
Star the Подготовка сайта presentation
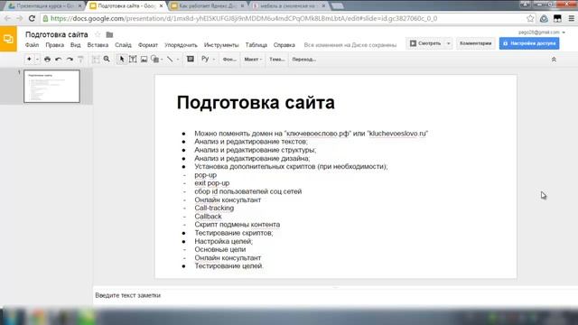(98, 34)
